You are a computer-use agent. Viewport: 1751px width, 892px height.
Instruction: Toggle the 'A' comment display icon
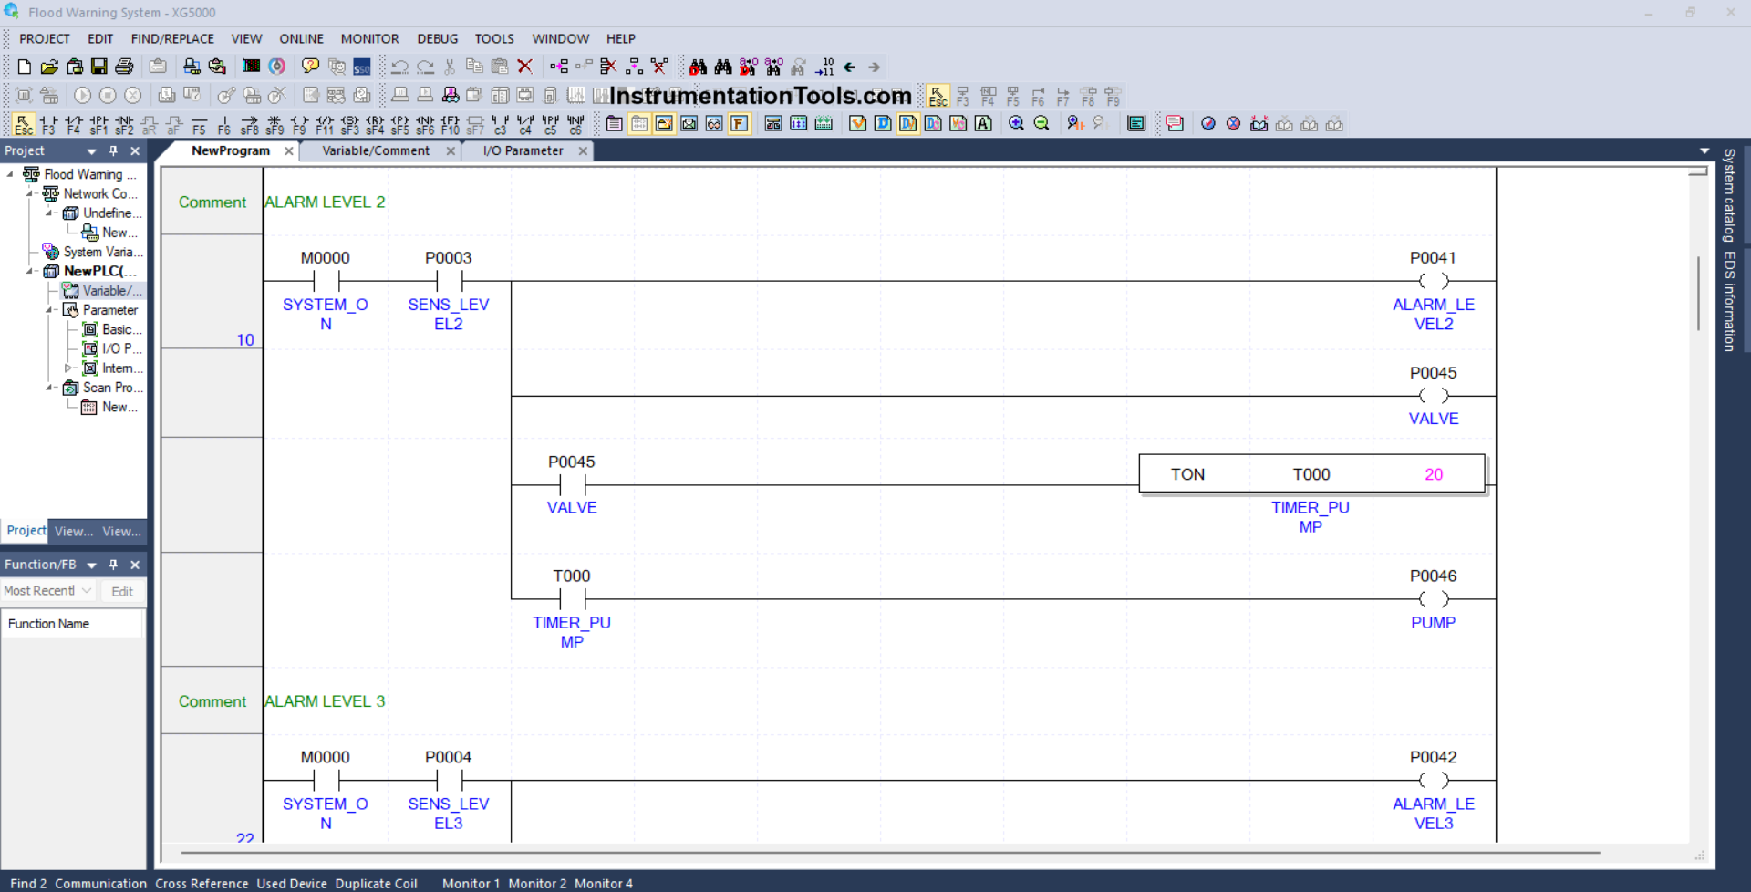tap(983, 123)
